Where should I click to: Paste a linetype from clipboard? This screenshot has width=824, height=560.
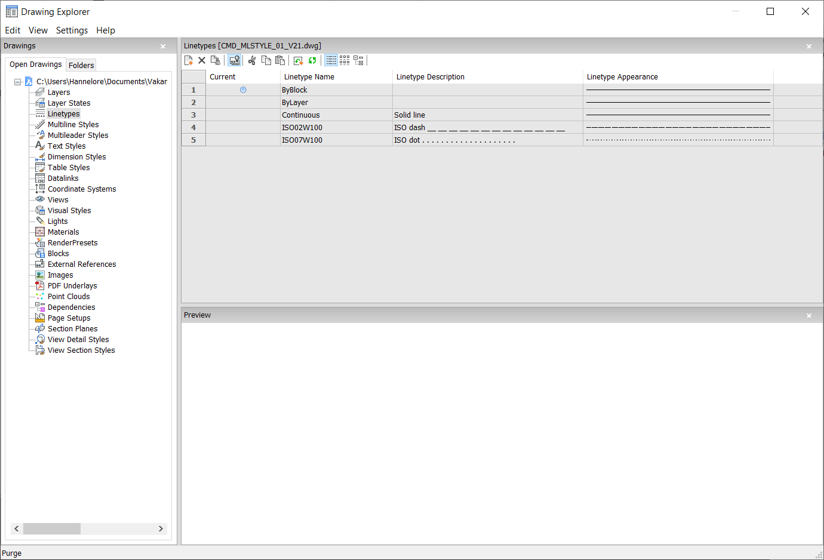(280, 60)
